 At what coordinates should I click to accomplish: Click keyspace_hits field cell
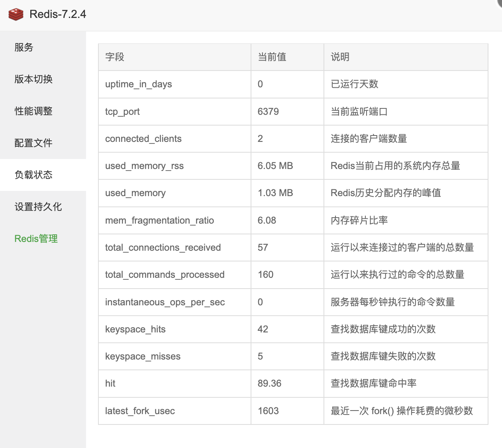pos(175,329)
